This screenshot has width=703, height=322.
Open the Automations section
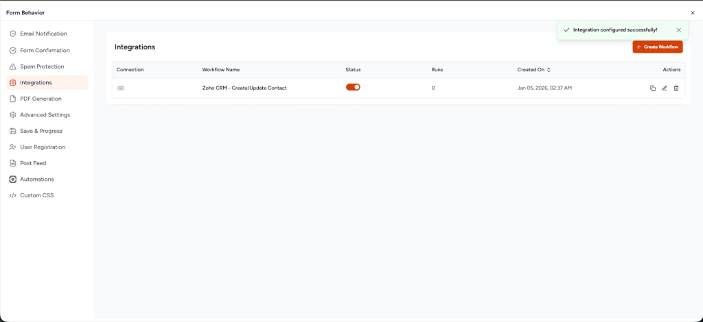pyautogui.click(x=36, y=179)
